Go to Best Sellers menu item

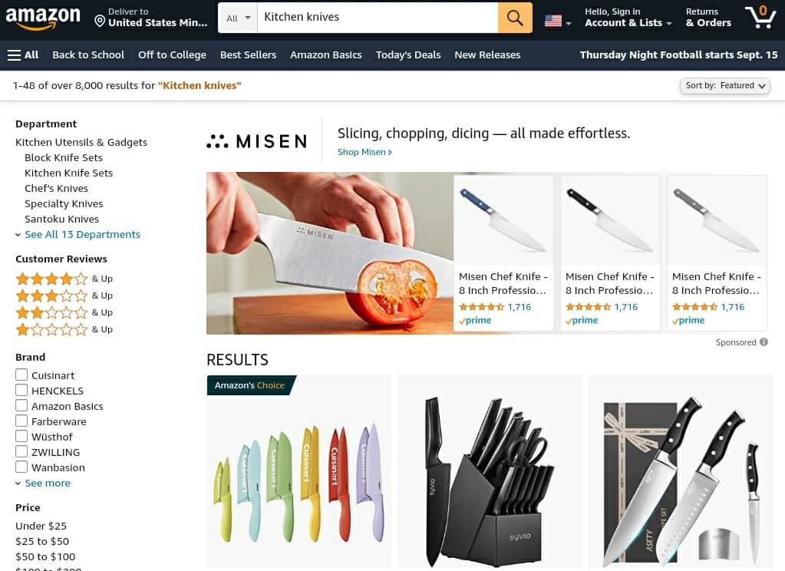[x=248, y=55]
